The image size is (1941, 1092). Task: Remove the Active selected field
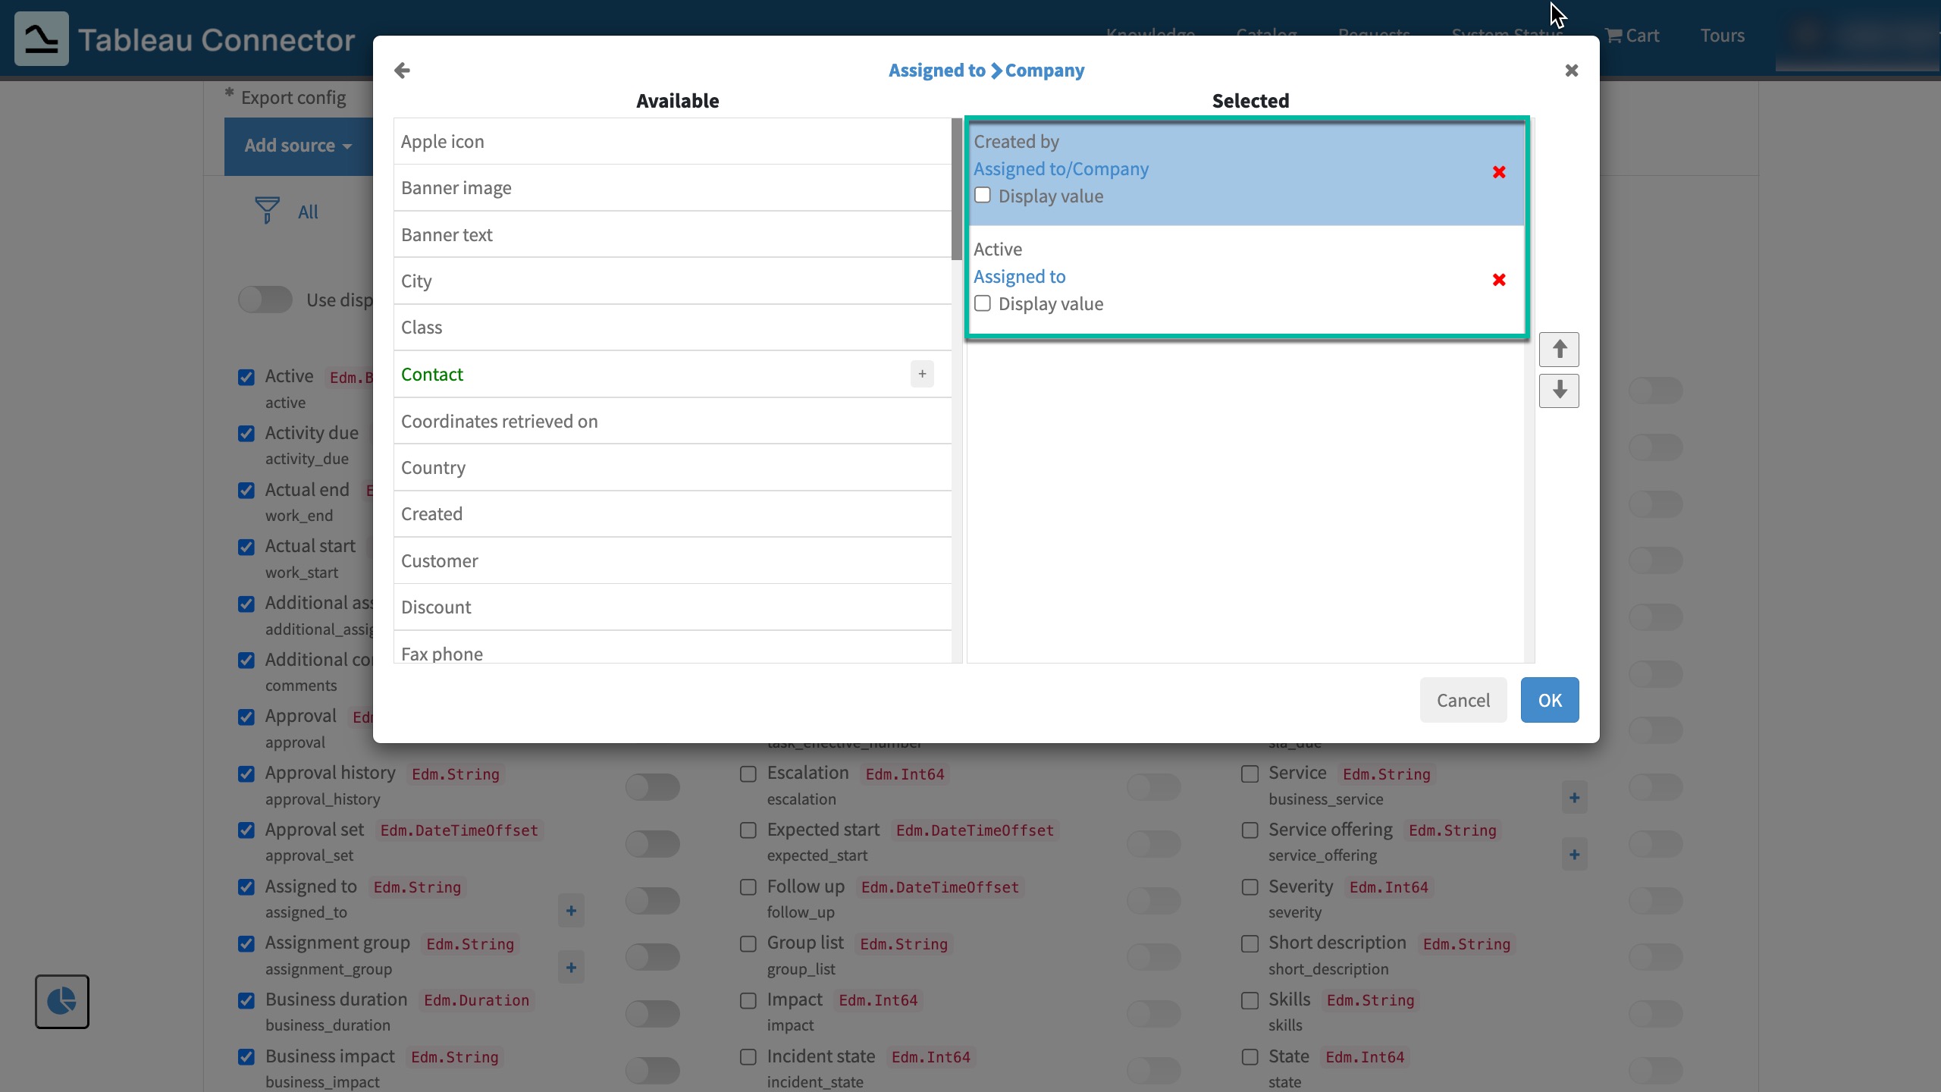(1498, 280)
